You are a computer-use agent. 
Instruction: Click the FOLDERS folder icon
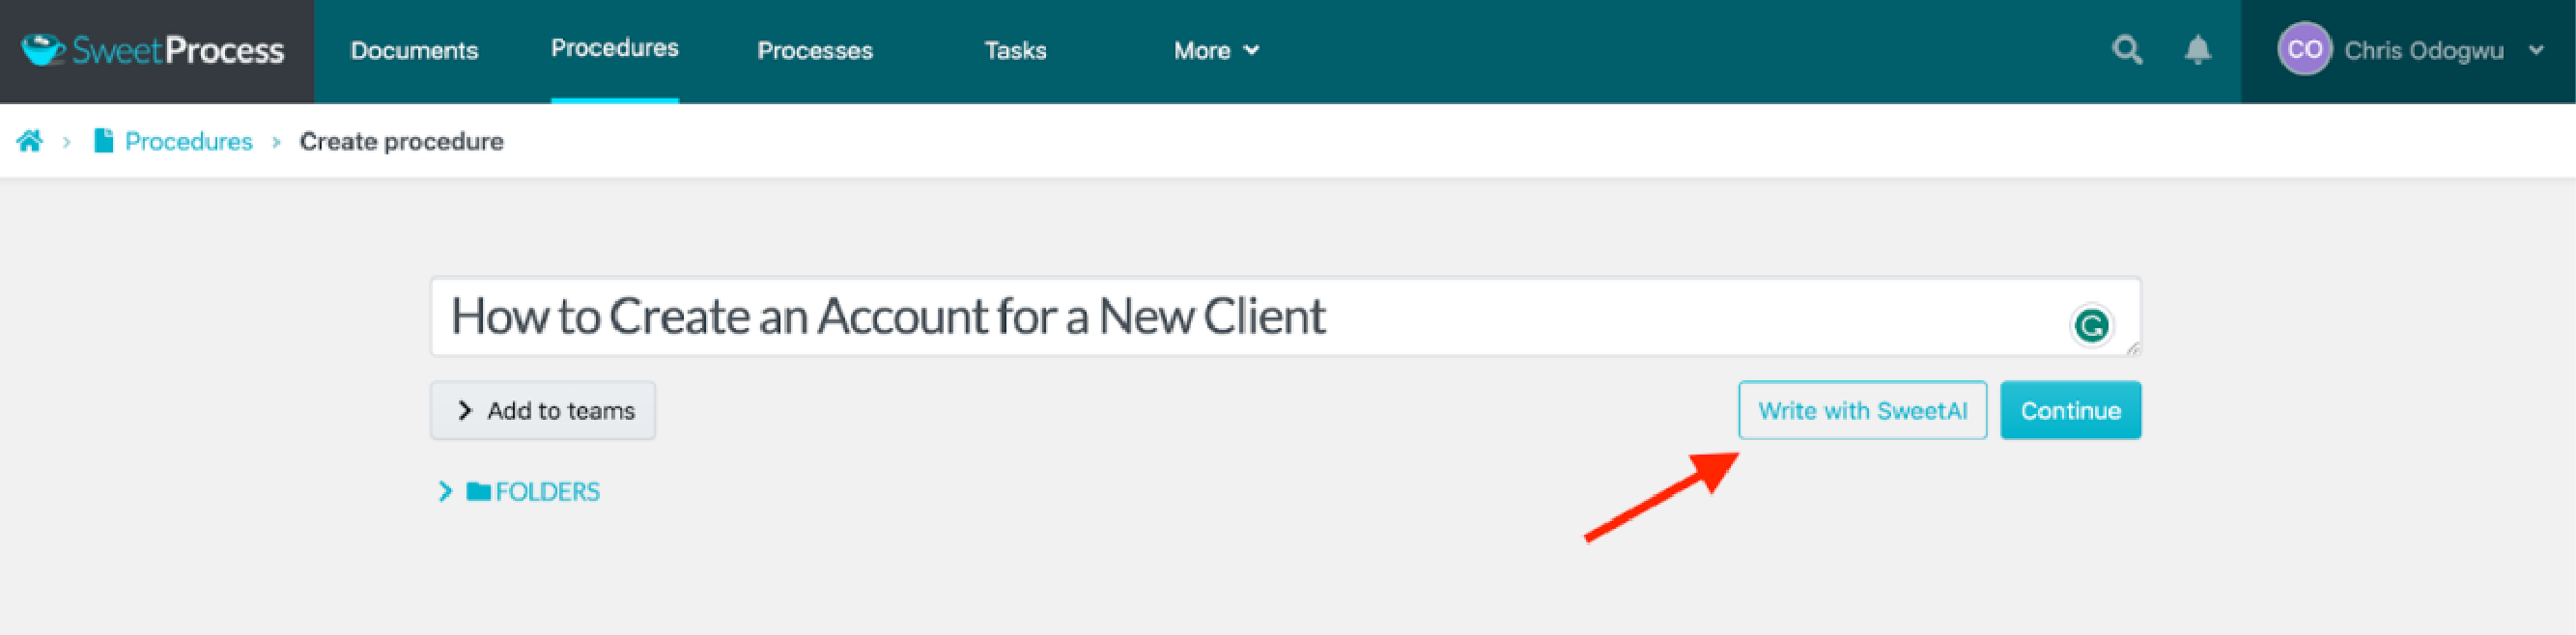478,490
